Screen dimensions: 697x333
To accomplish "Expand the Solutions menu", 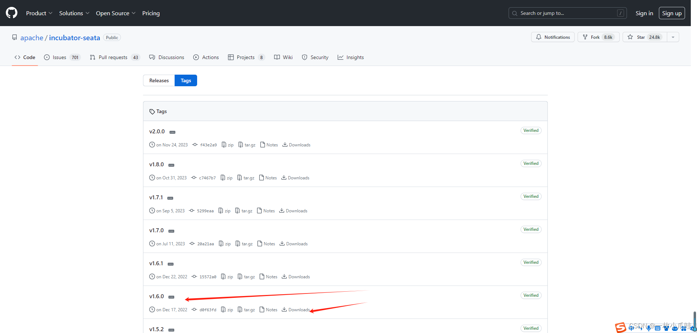I will (74, 13).
